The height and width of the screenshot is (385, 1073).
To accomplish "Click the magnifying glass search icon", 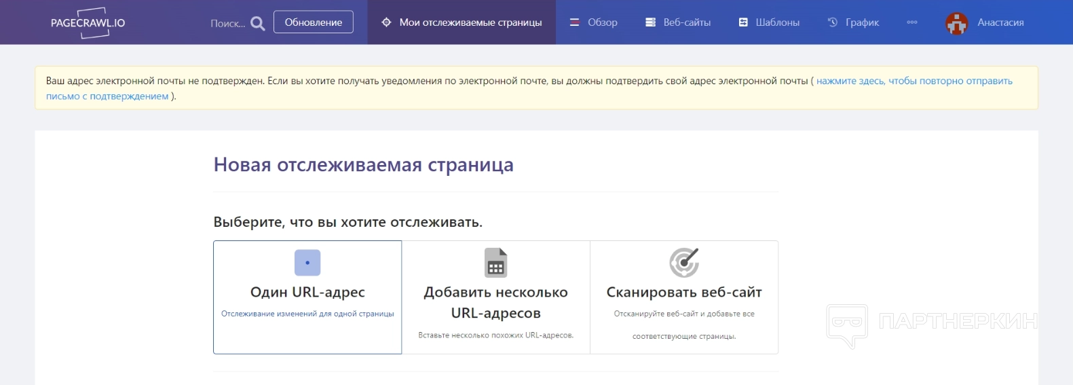I will tap(257, 23).
